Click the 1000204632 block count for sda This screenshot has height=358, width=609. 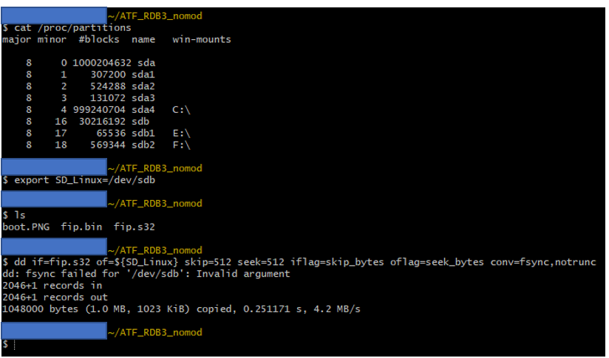tap(99, 63)
